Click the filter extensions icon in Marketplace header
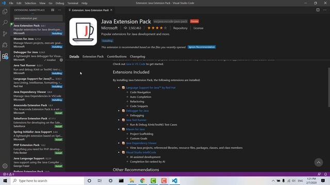 [x=53, y=10]
